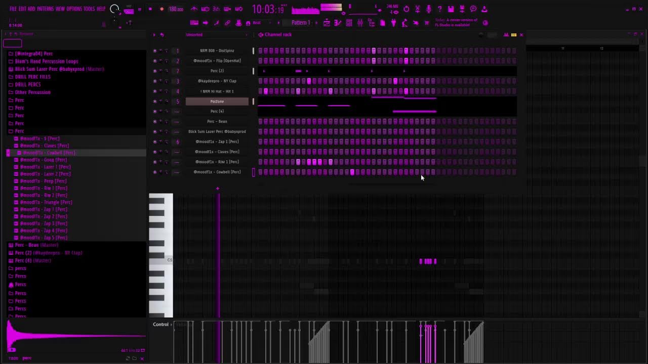Screen dimensions: 648x364
Task: Mute the NRM 808 - DistSpinz channel
Action: point(155,51)
